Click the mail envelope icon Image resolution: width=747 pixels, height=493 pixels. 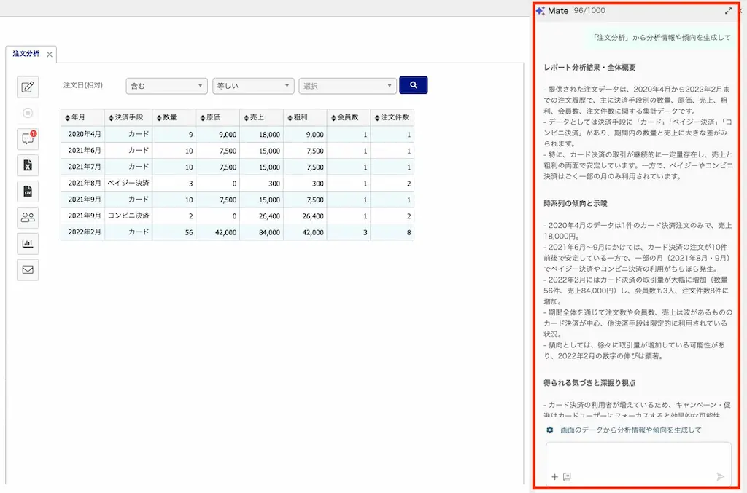tap(28, 269)
